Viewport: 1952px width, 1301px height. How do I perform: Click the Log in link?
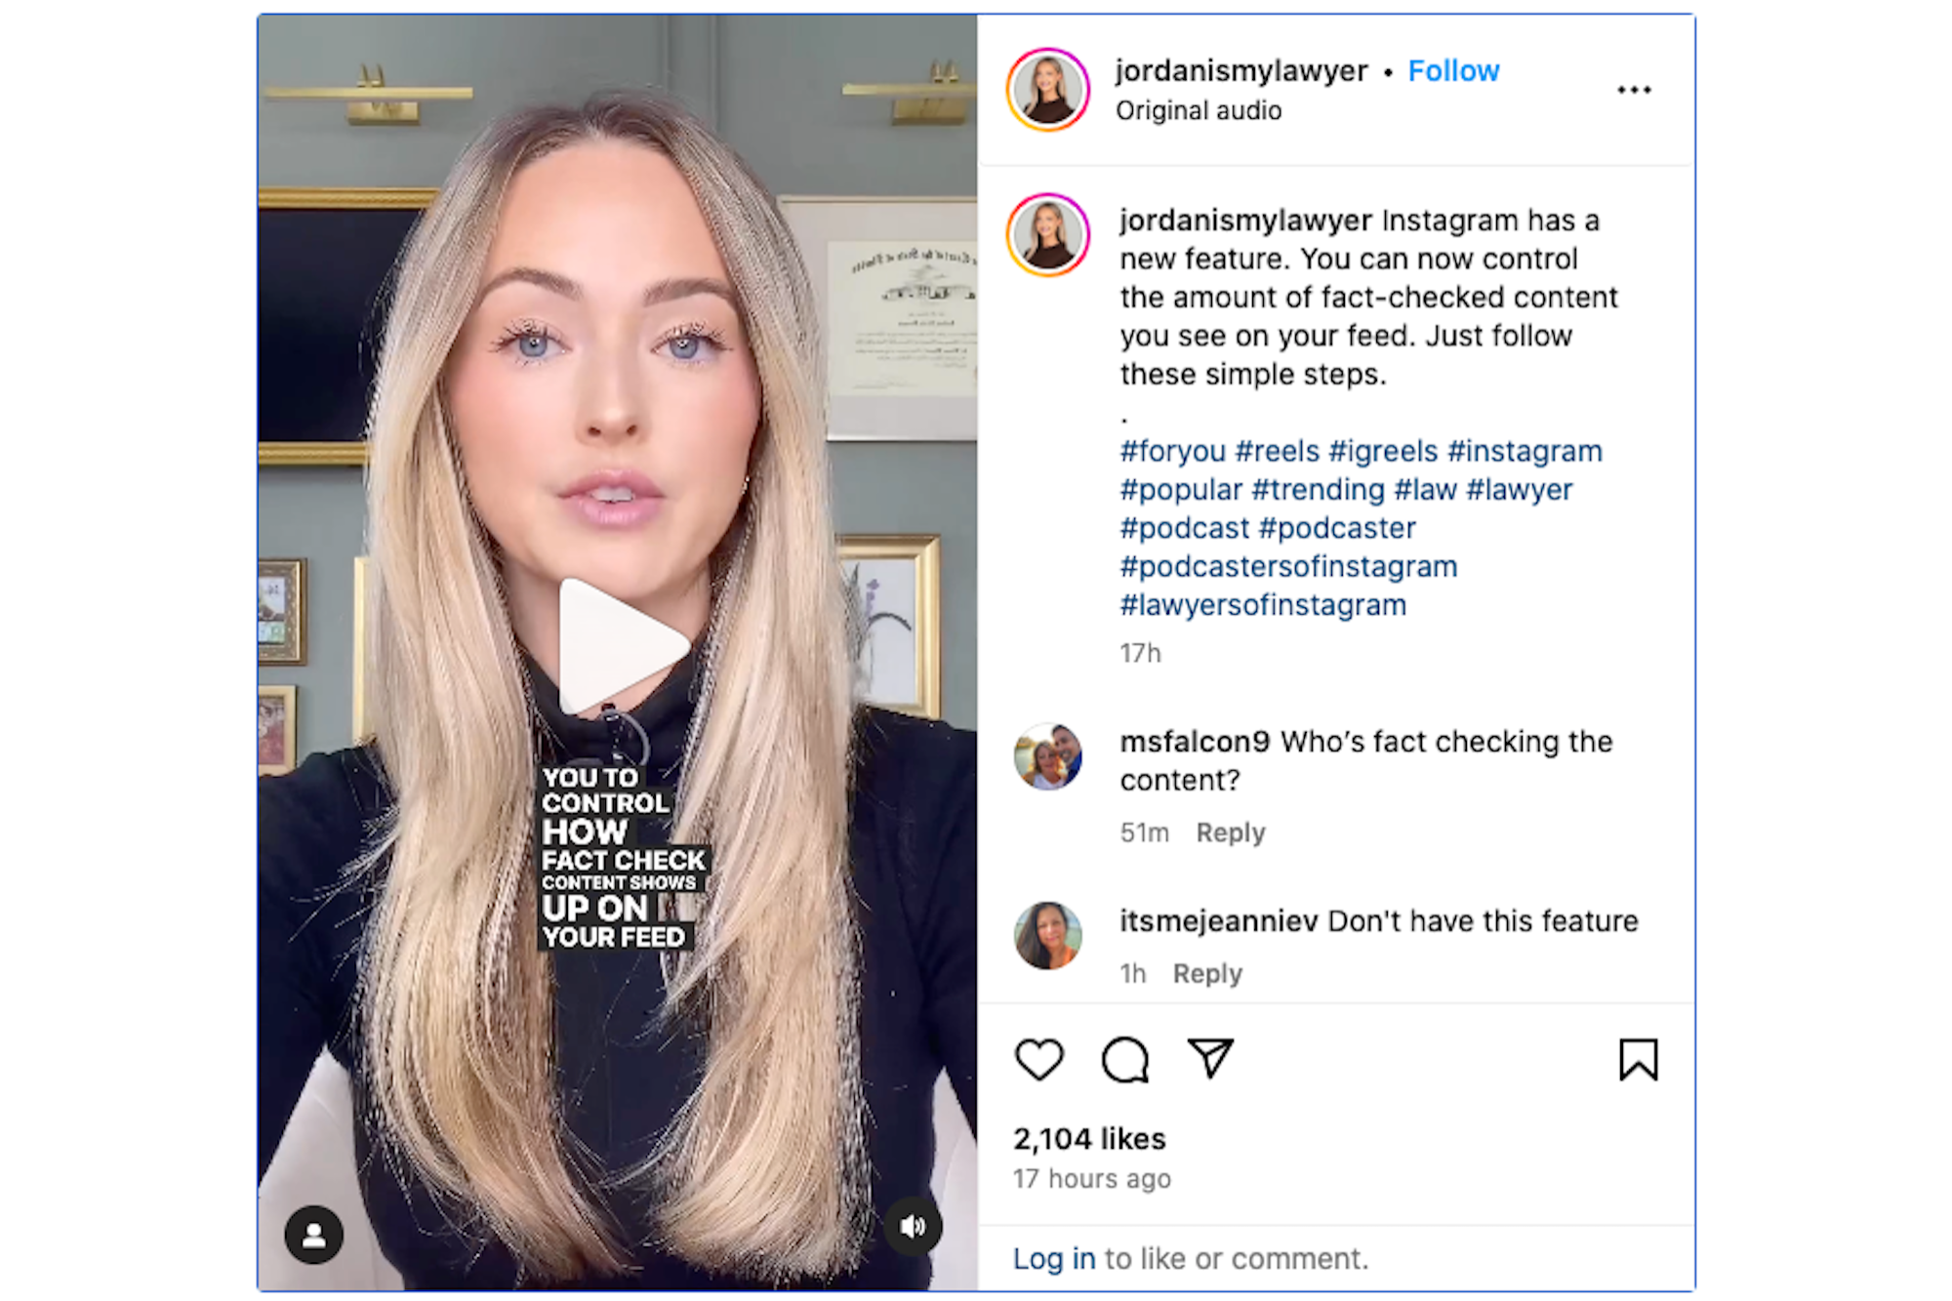tap(1053, 1258)
